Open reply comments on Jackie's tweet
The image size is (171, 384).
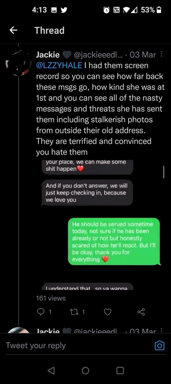(x=44, y=312)
